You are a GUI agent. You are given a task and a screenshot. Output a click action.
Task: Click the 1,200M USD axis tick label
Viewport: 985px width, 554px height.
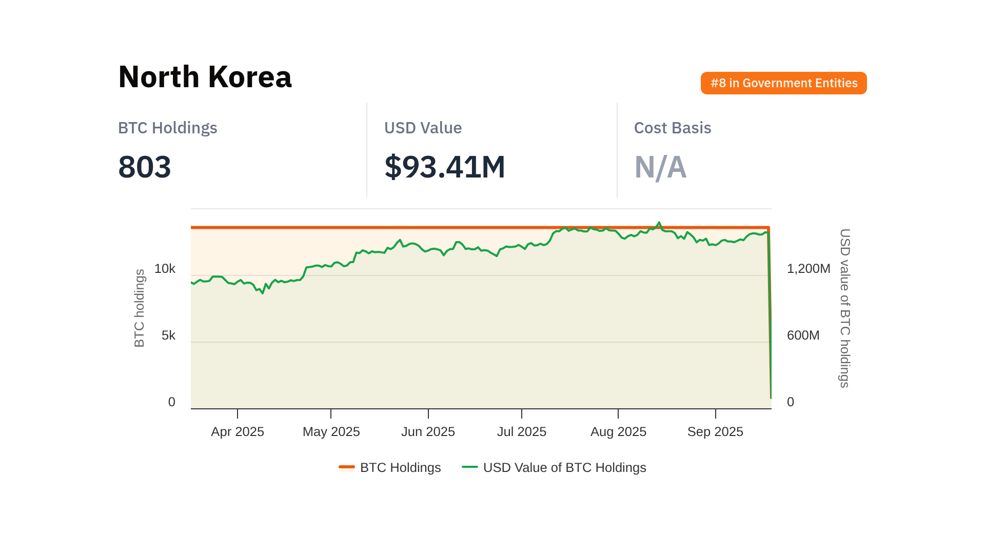coord(809,269)
